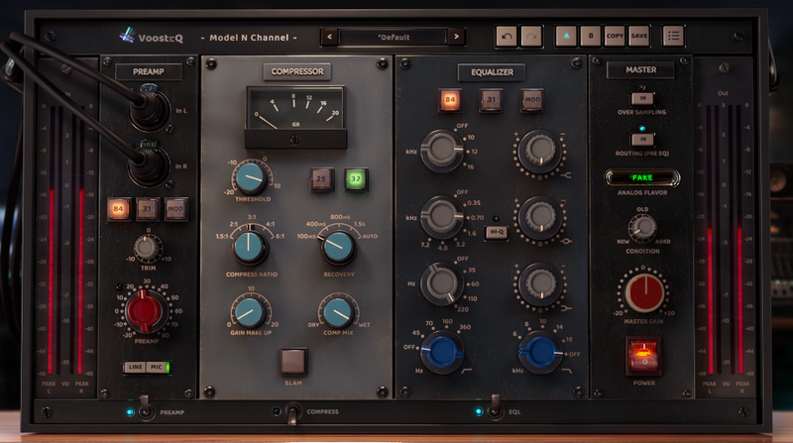Adjust the preamp TRIM knob
This screenshot has width=793, height=443.
(147, 248)
